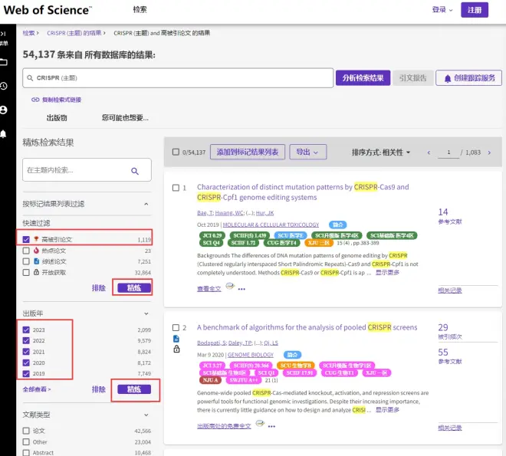The image size is (506, 456).
Task: Uncheck the 2019 publication year
Action: pos(26,373)
